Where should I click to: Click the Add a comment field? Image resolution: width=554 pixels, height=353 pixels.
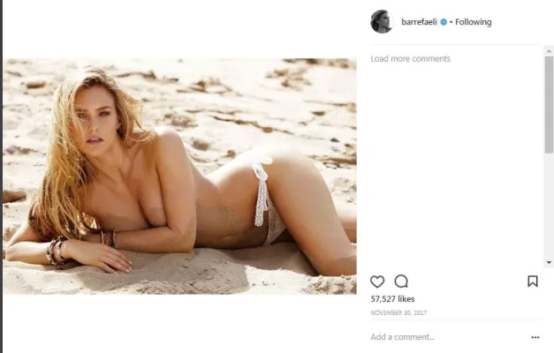[449, 337]
